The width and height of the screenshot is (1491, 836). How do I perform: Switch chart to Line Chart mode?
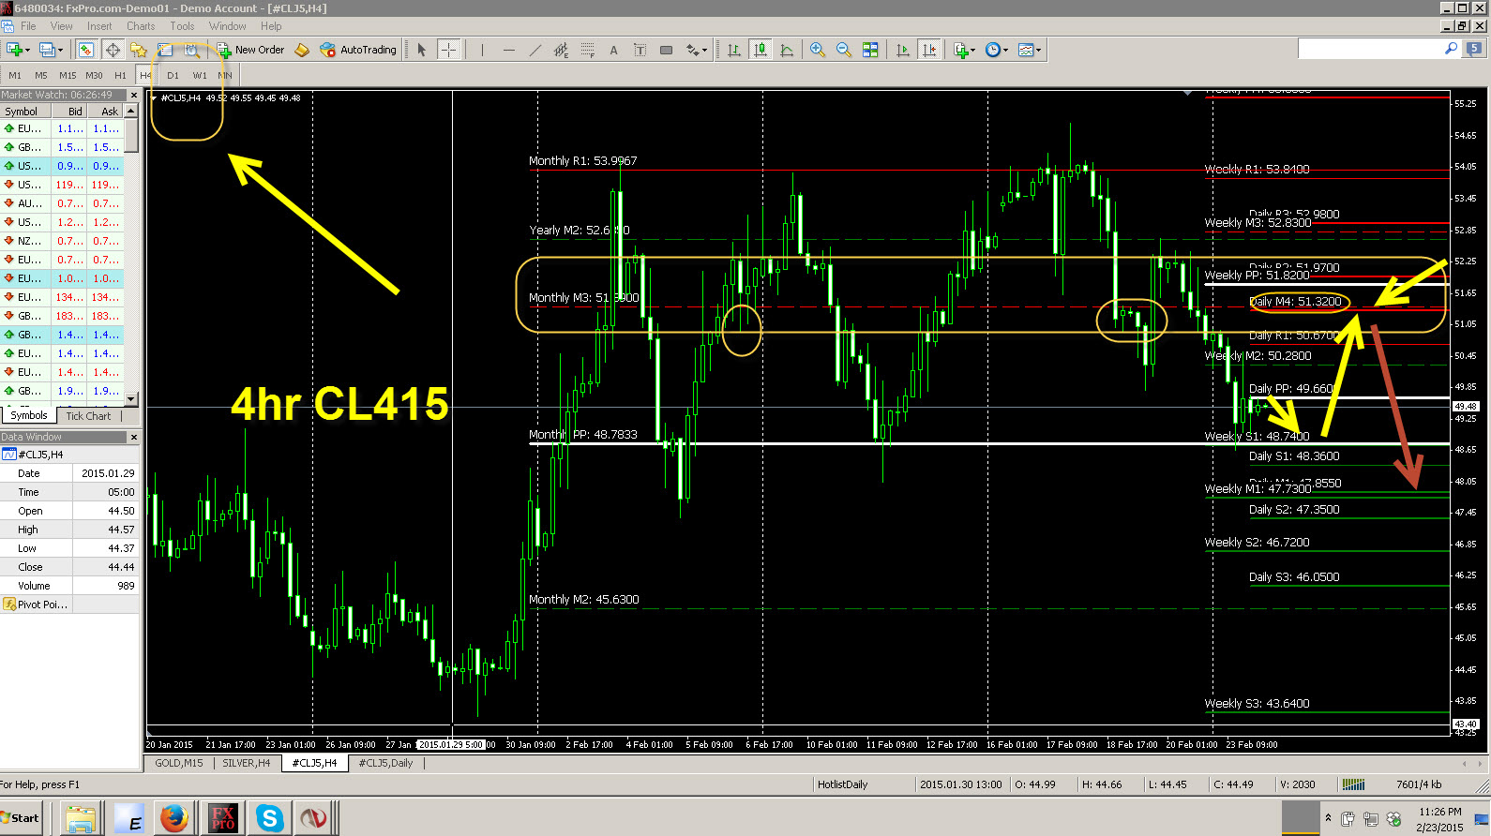[787, 50]
